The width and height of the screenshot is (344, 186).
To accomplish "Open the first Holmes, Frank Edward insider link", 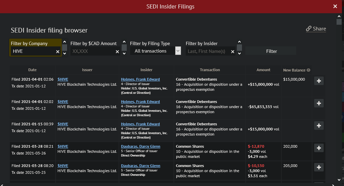I will (140, 79).
